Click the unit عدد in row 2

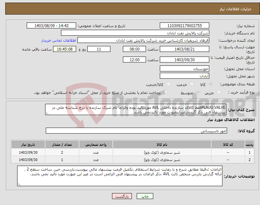click(96, 160)
